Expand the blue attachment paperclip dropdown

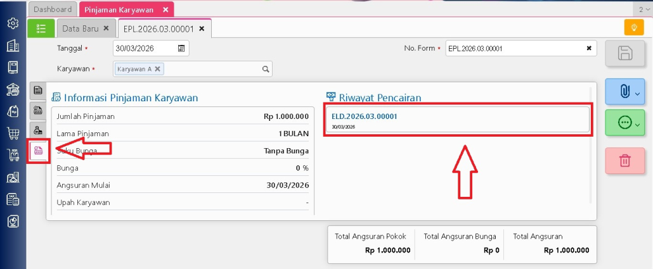[x=624, y=92]
